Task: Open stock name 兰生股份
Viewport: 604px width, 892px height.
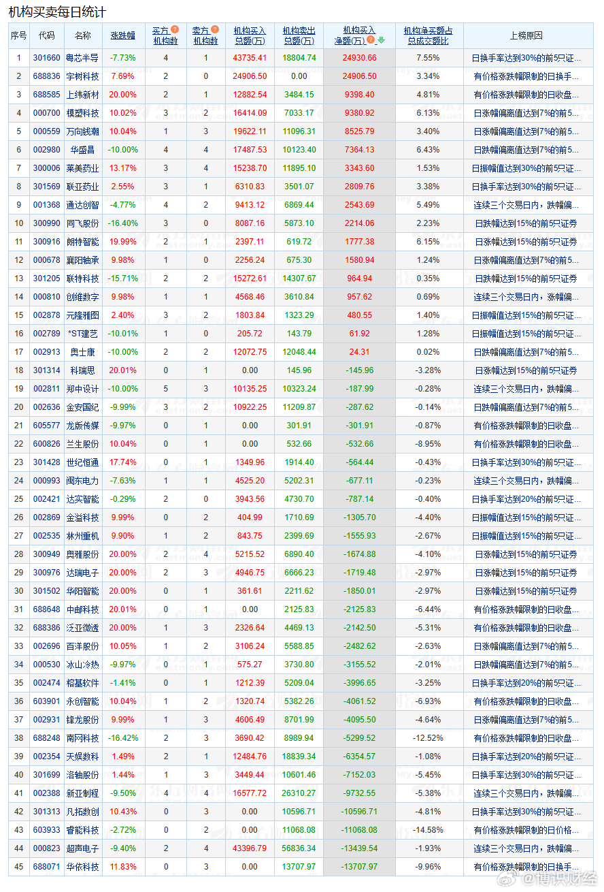Action: (x=82, y=444)
